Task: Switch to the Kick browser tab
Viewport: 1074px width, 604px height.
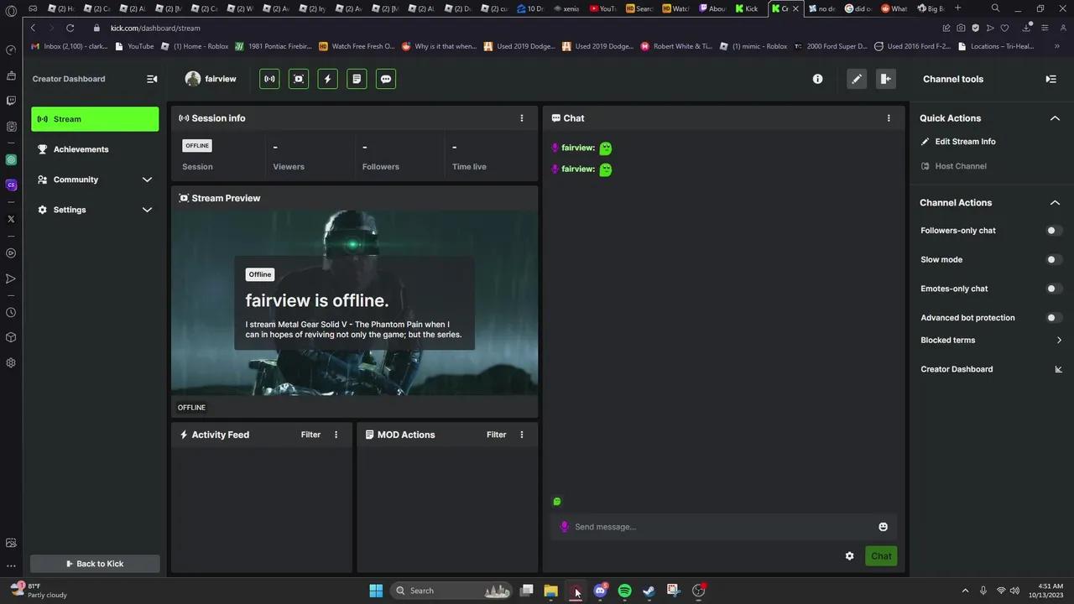Action: 748,8
